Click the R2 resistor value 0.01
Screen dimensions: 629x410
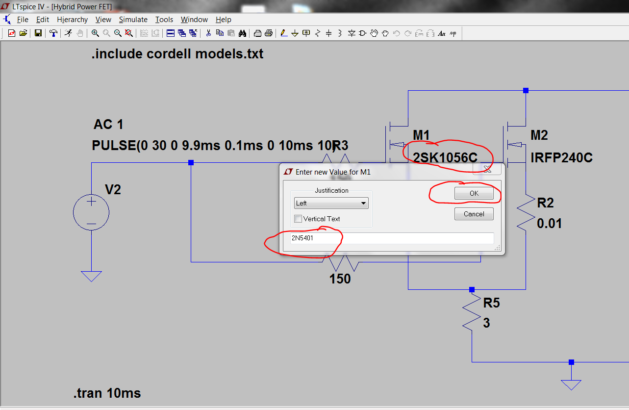[550, 224]
